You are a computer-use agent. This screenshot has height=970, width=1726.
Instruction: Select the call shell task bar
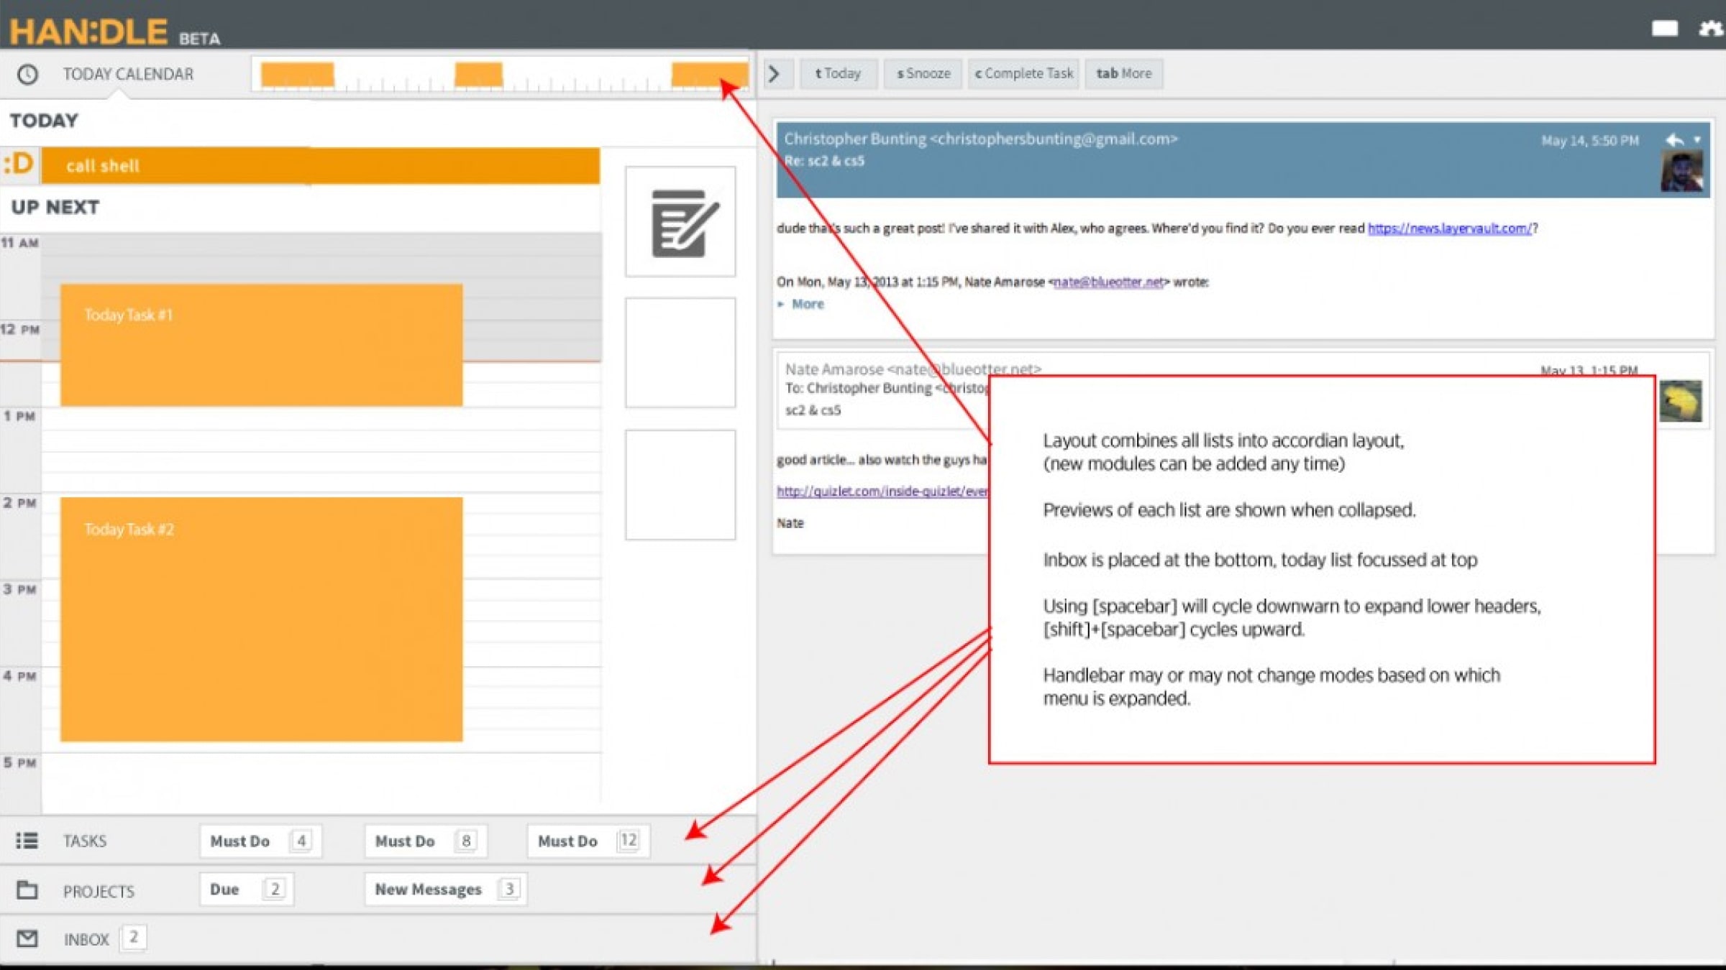(321, 166)
